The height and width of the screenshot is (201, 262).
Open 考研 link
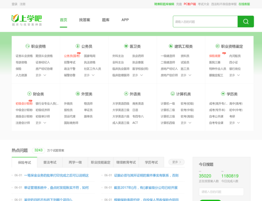(x=232, y=116)
